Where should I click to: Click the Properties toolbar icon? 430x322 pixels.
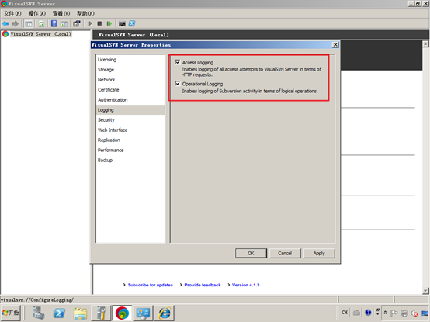77,24
